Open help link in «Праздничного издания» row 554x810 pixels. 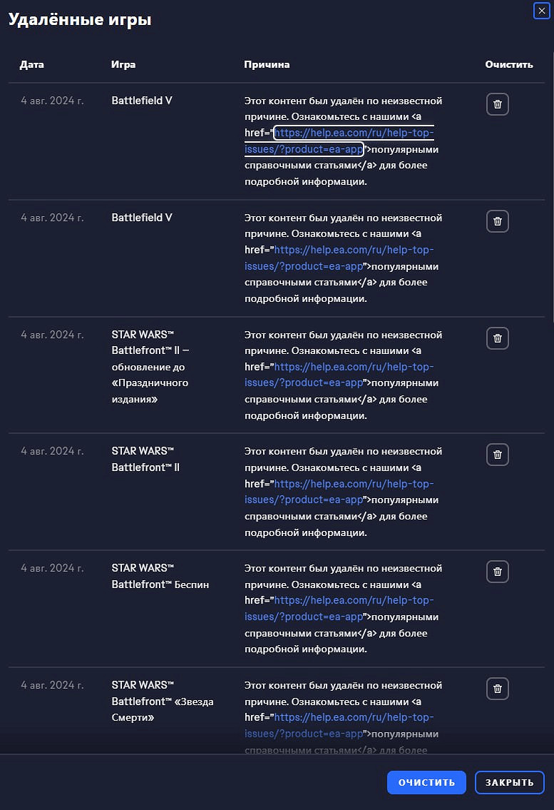[354, 368]
